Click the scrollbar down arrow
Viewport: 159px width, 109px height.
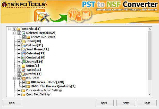pos(149,94)
